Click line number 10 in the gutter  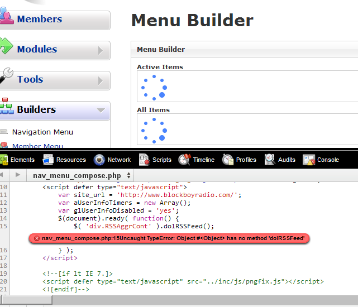point(4,187)
